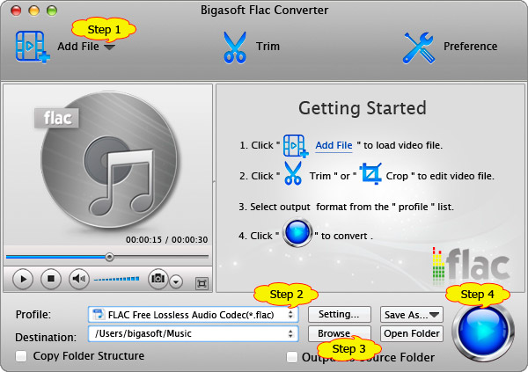Click the 00:00:15 / 00:00:30 time display
This screenshot has width=528, height=372.
pos(166,240)
